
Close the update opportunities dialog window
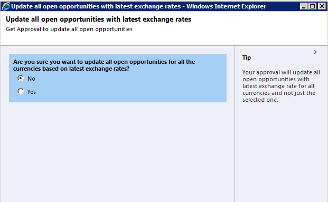tap(322, 6)
